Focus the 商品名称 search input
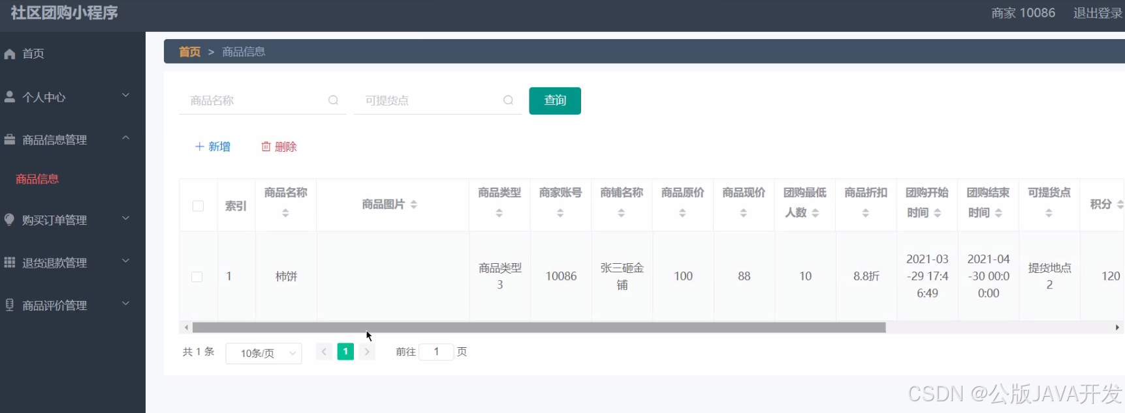This screenshot has width=1125, height=413. tap(262, 100)
